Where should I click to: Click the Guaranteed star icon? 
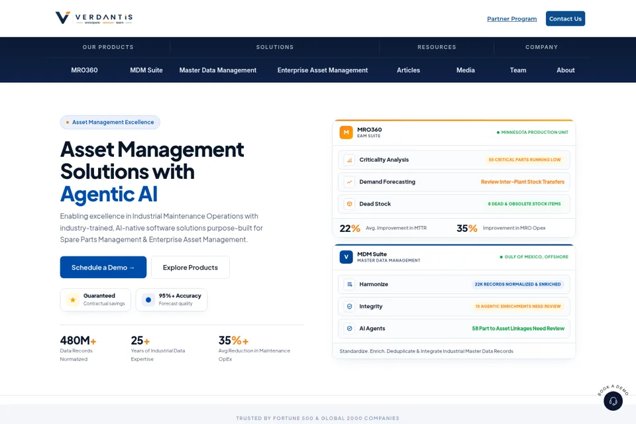click(73, 300)
